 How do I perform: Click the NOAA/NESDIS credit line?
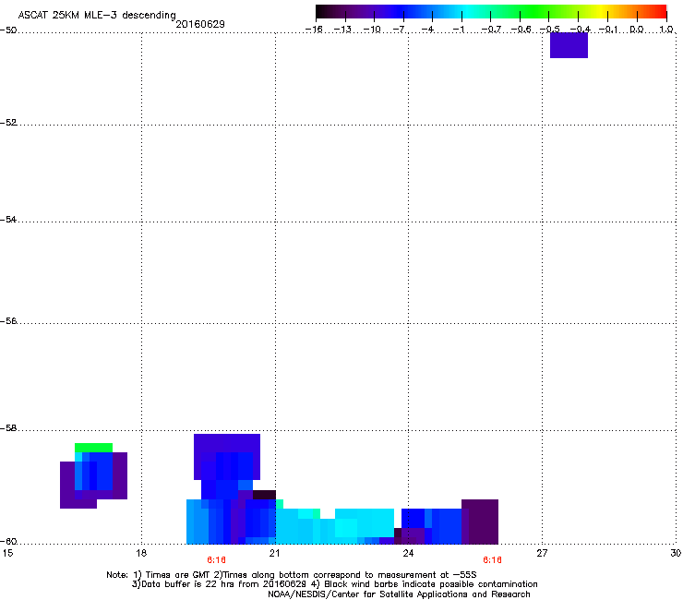(x=399, y=594)
